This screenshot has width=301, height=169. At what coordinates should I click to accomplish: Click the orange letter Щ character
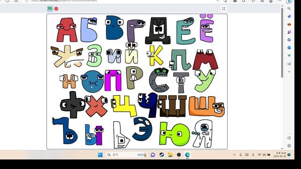(206, 106)
